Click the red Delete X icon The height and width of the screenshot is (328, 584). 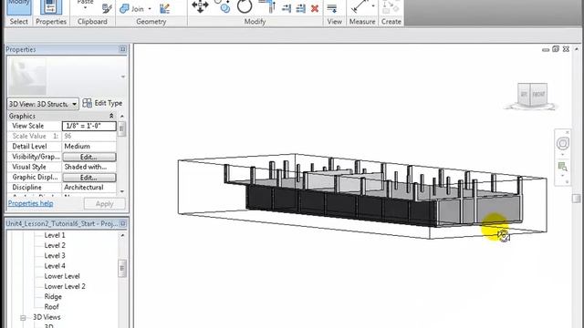315,8
